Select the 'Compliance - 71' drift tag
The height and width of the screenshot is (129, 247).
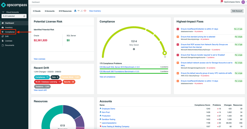pos(42,77)
